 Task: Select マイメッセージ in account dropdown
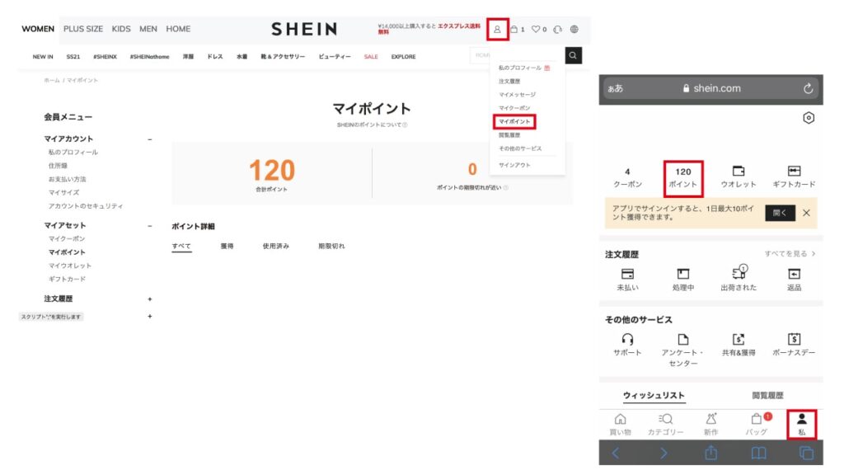[517, 95]
